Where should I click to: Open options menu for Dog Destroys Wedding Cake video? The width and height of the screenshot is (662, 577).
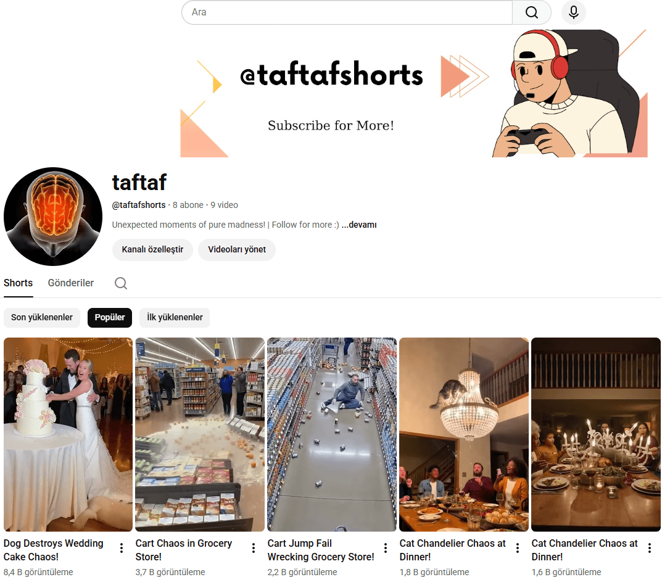(x=122, y=548)
